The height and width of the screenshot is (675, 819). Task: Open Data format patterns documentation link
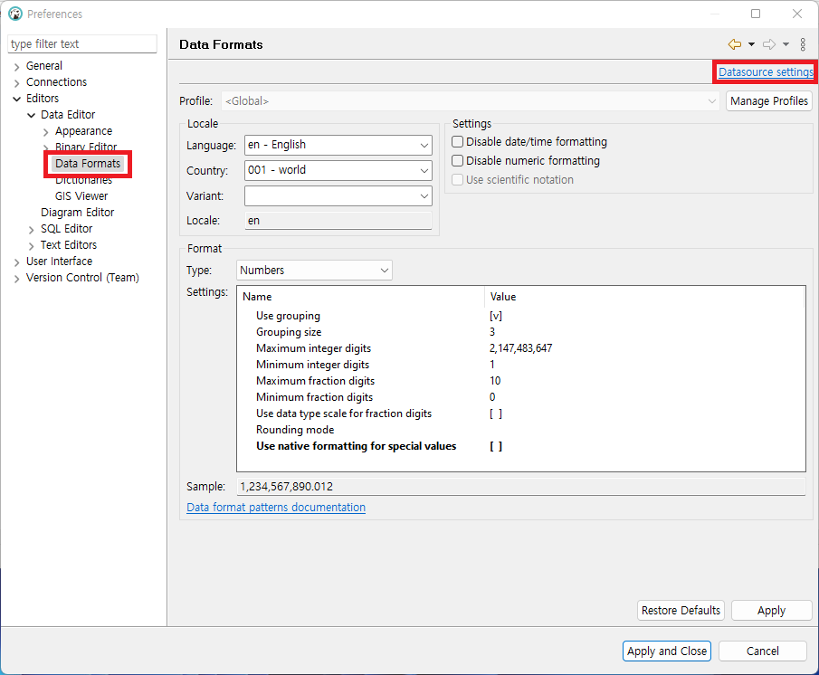point(276,508)
